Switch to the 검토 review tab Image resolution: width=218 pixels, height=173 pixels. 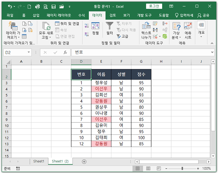[x=113, y=15]
